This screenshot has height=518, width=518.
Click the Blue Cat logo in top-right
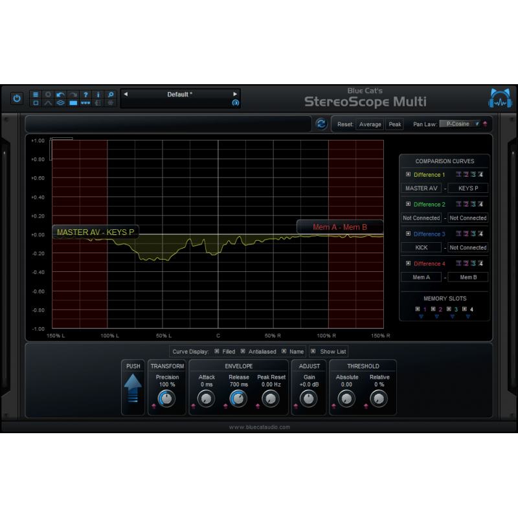499,98
